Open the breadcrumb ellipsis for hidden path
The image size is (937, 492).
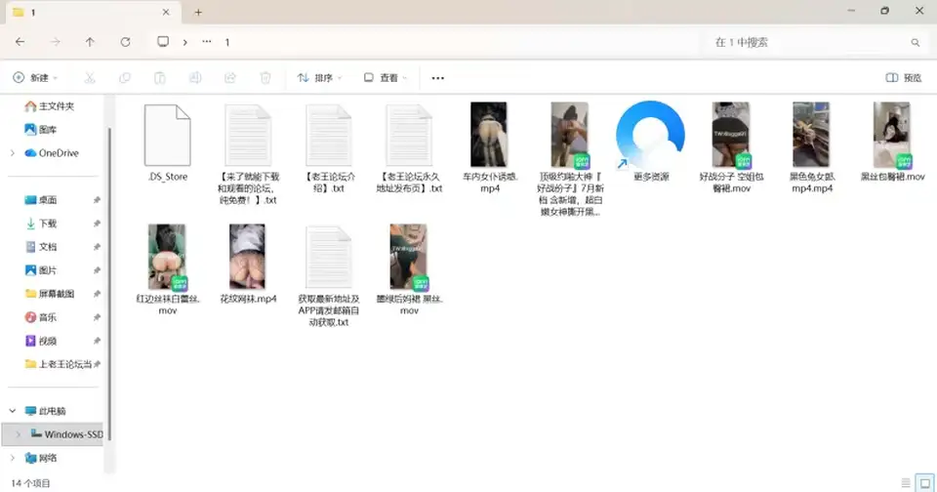[207, 42]
